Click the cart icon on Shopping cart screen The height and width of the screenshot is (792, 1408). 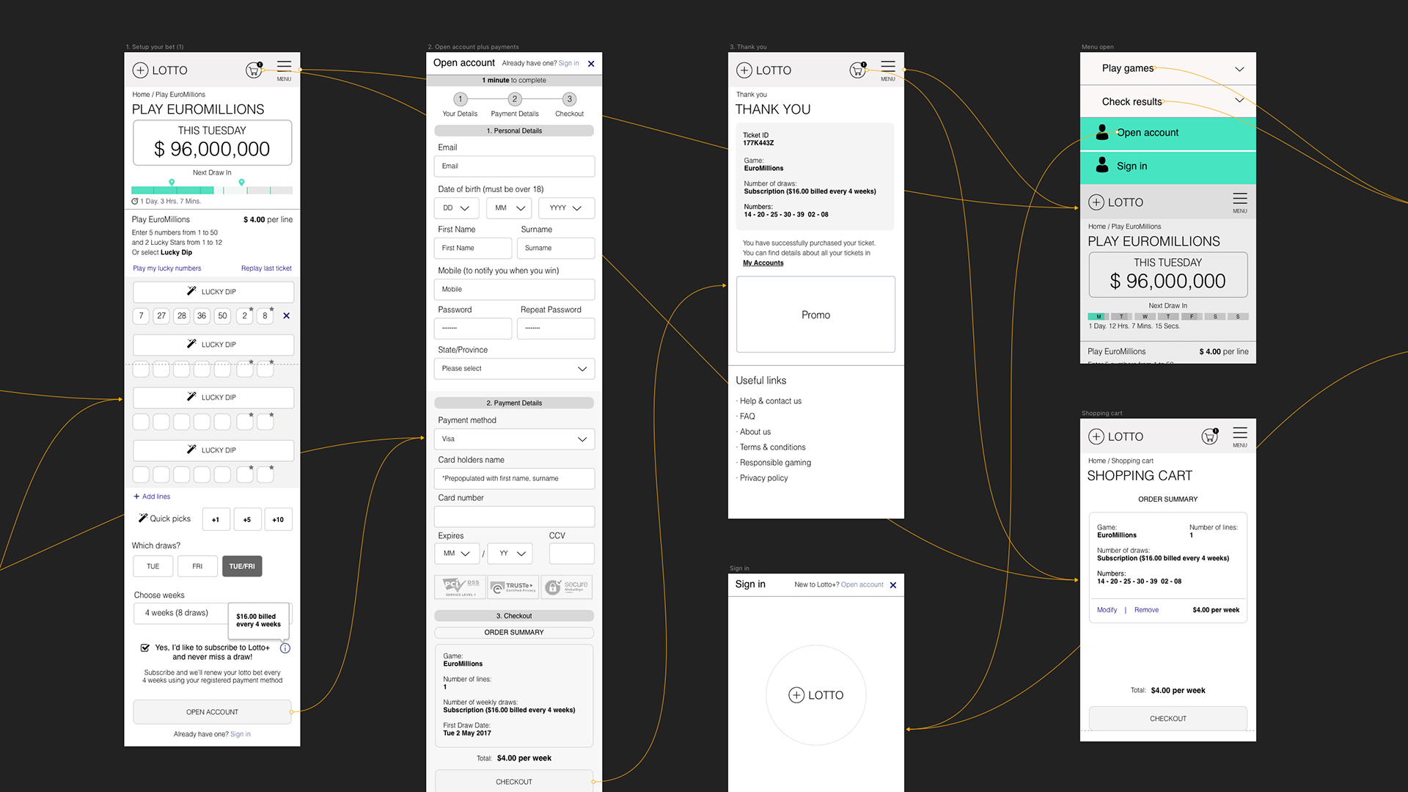1209,437
